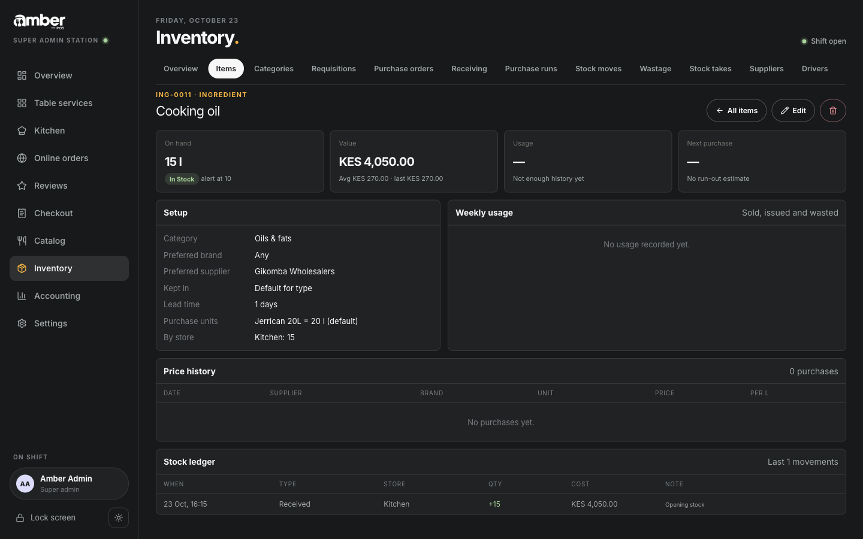Switch to the Categories tab

(274, 69)
